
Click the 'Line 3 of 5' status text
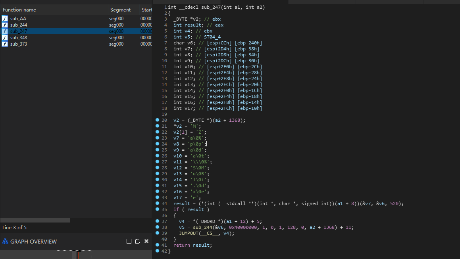[x=14, y=227]
